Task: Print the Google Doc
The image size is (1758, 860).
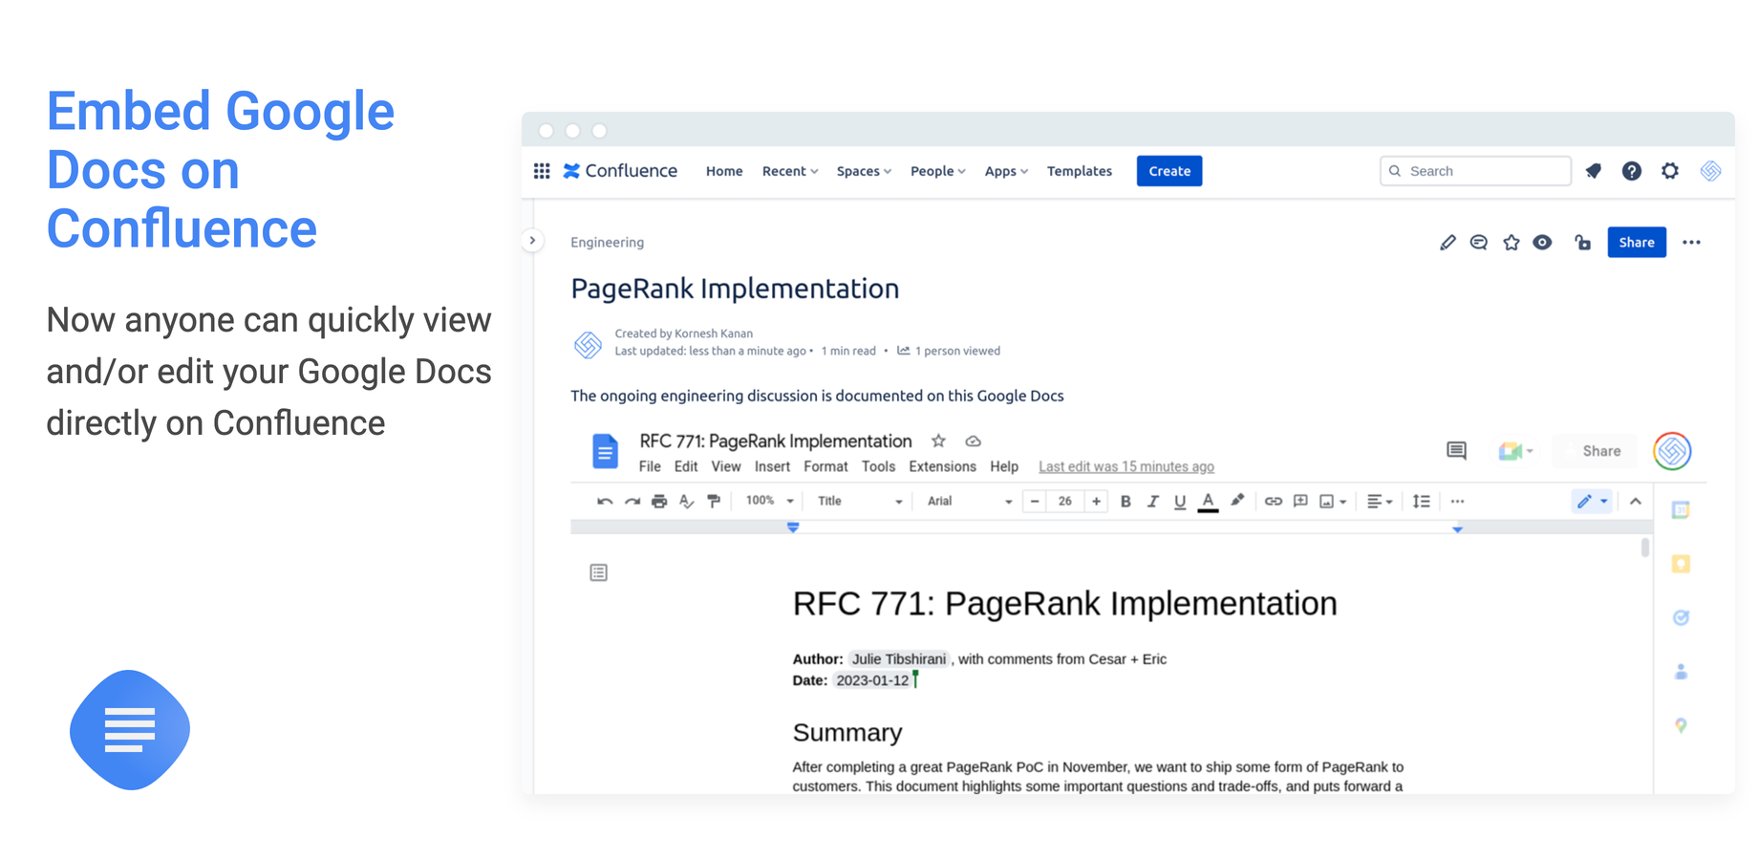Action: [659, 502]
